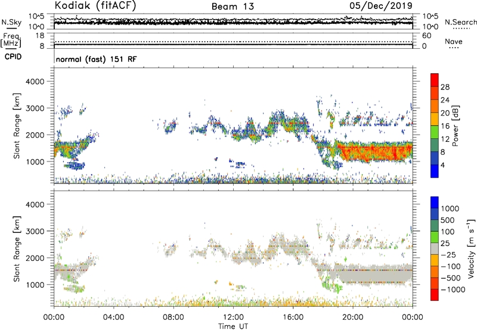
Task: Click the 'Nave' legend label
Action: 454,41
